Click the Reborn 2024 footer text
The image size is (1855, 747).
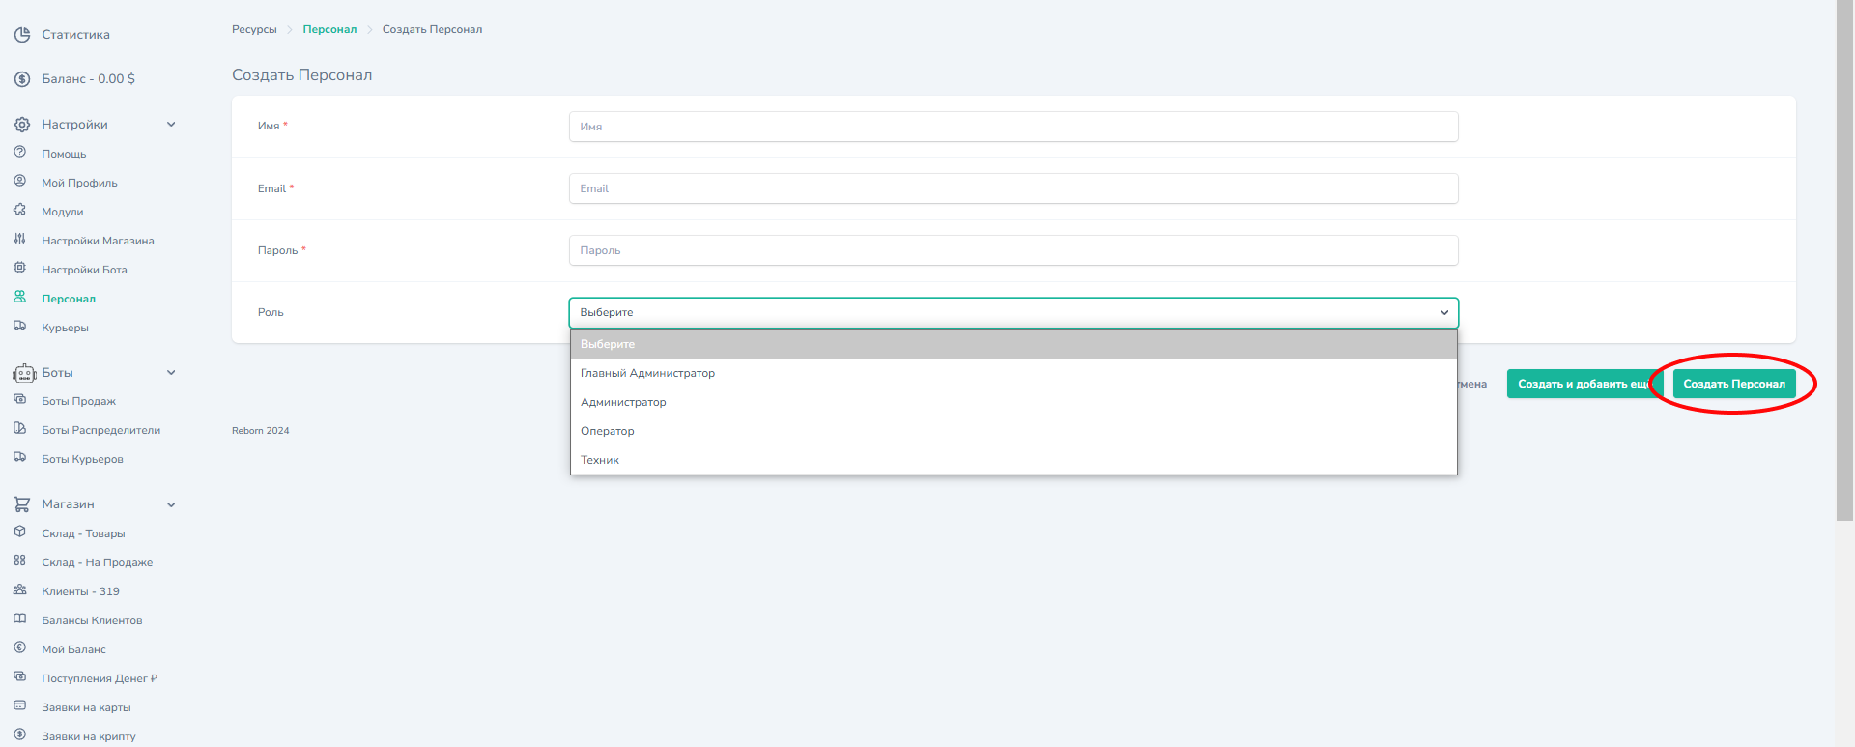pyautogui.click(x=260, y=431)
